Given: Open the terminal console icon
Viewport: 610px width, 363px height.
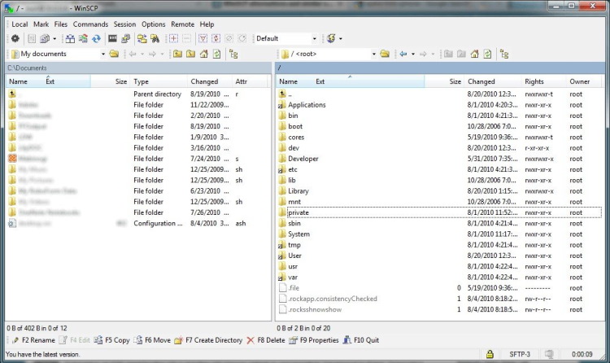Looking at the screenshot, I should [112, 38].
